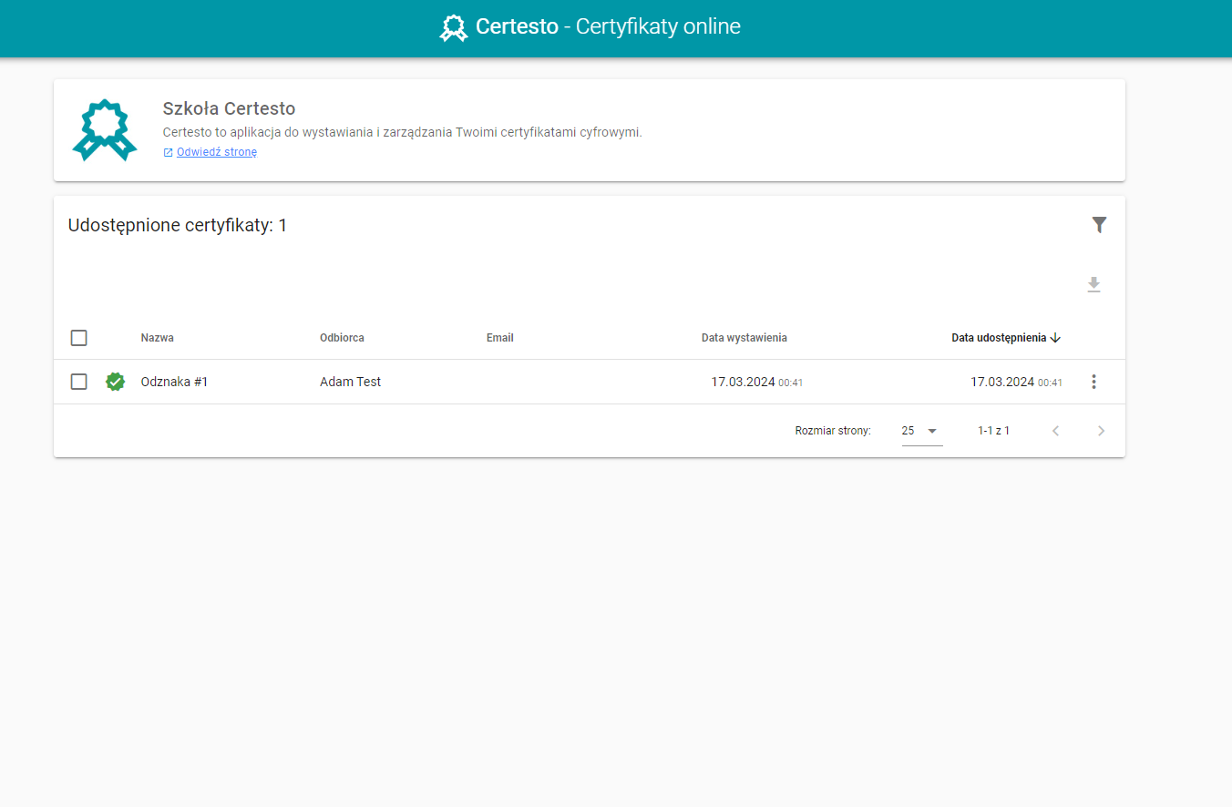The image size is (1232, 807).
Task: Open the filter funnel icon
Action: click(x=1099, y=225)
